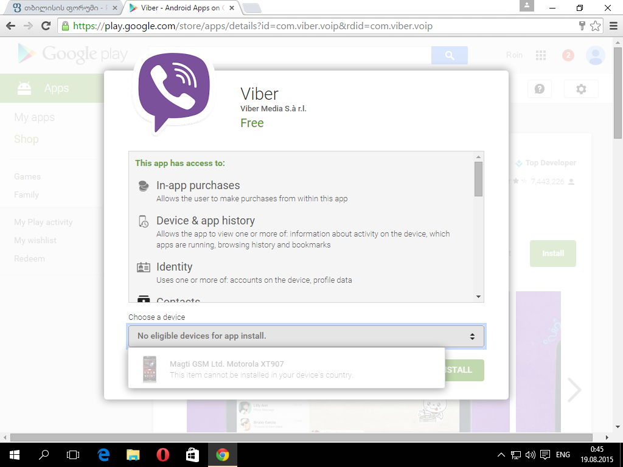Click the Redeem link
This screenshot has height=467, width=623.
pyautogui.click(x=29, y=259)
